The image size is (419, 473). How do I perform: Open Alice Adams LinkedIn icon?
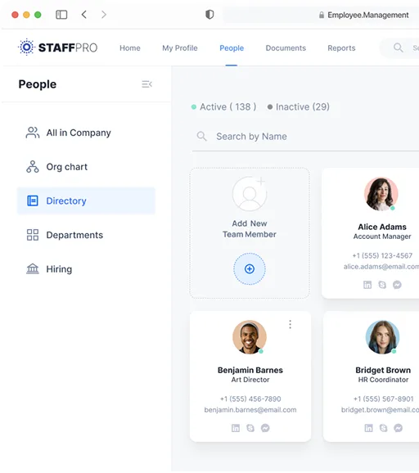pos(367,285)
